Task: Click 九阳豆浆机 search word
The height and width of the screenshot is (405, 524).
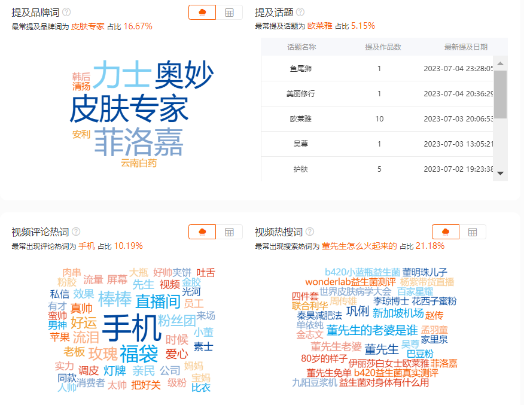Action: click(315, 383)
